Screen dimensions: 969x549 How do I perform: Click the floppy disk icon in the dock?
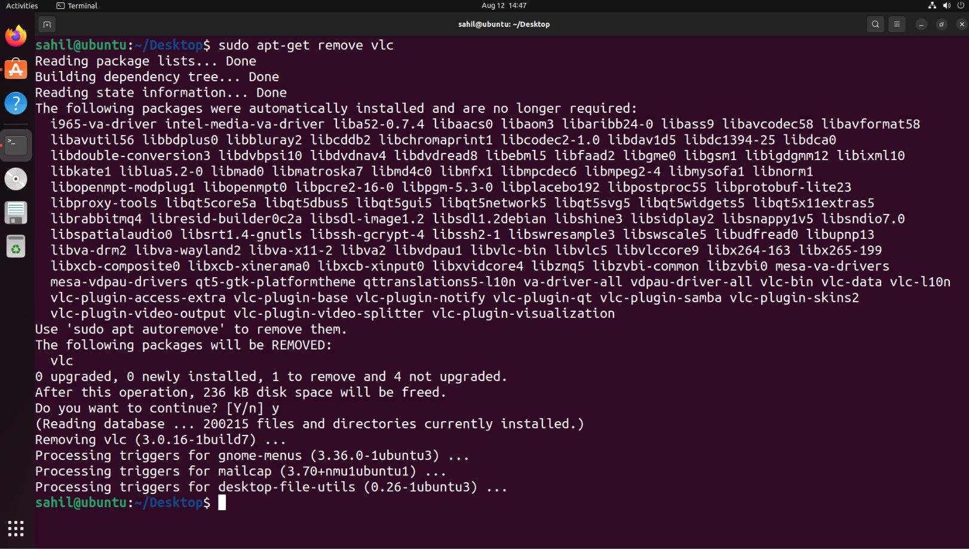tap(15, 213)
